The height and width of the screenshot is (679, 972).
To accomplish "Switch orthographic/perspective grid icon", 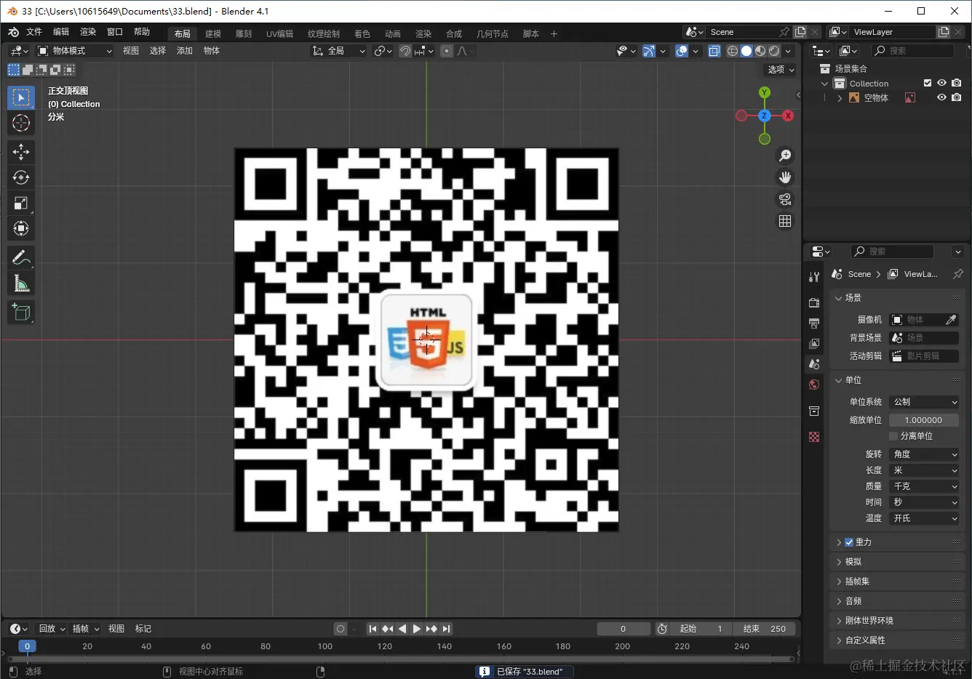I will (785, 221).
